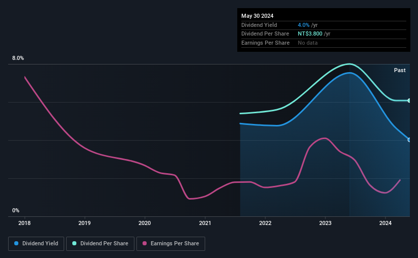Click the 2024 x-axis label

pos(385,223)
